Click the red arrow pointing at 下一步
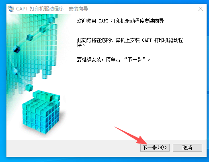This screenshot has height=162, width=209. pos(131,136)
